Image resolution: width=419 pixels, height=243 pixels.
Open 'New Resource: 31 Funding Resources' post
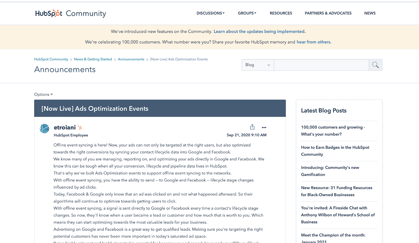(x=337, y=191)
